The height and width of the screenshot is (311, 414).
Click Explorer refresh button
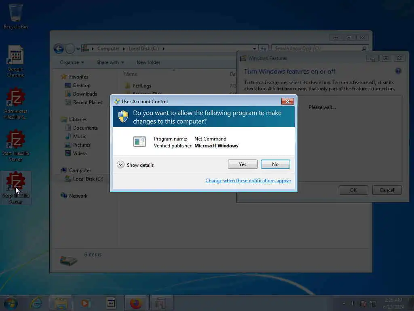coord(264,49)
